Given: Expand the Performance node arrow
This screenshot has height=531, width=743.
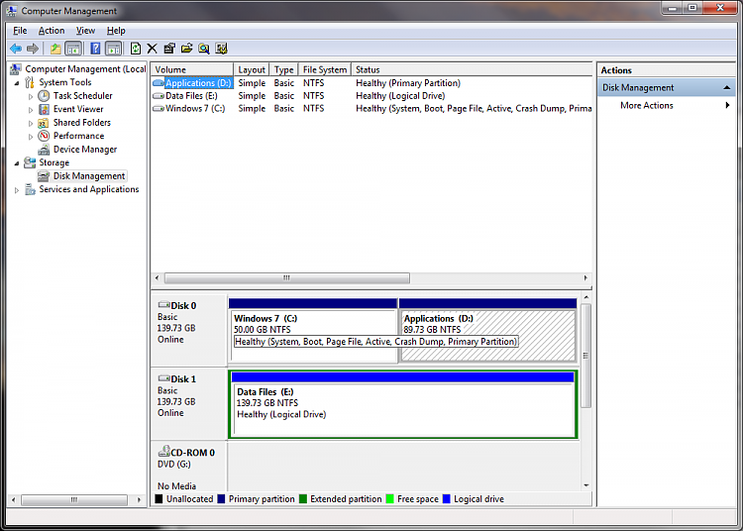Looking at the screenshot, I should coord(31,137).
